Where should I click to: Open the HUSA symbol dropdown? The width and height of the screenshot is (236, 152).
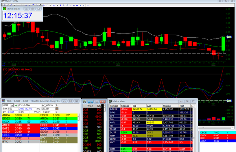point(12,105)
